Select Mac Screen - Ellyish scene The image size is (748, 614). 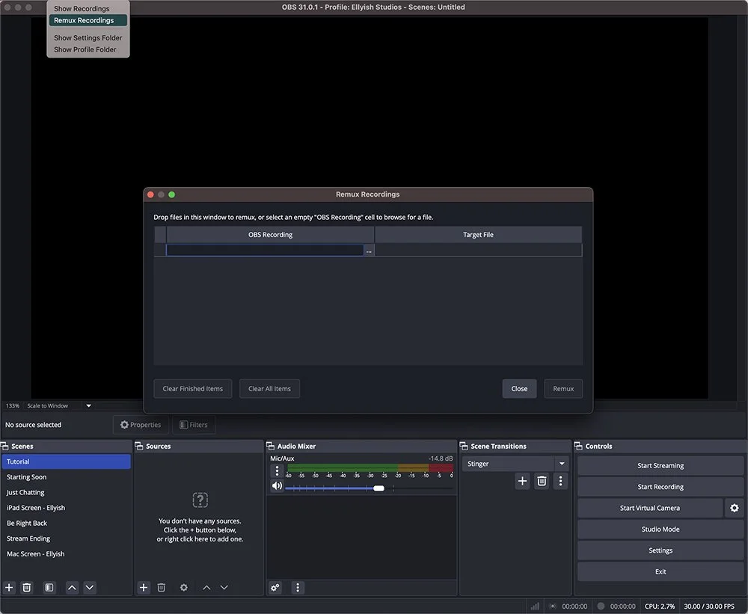point(67,554)
